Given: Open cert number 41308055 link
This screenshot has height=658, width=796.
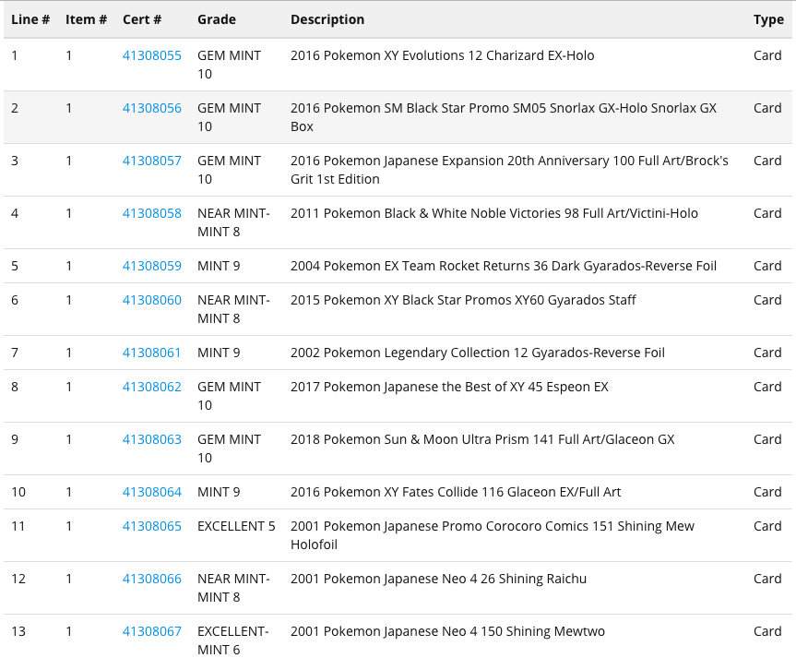Looking at the screenshot, I should (152, 55).
